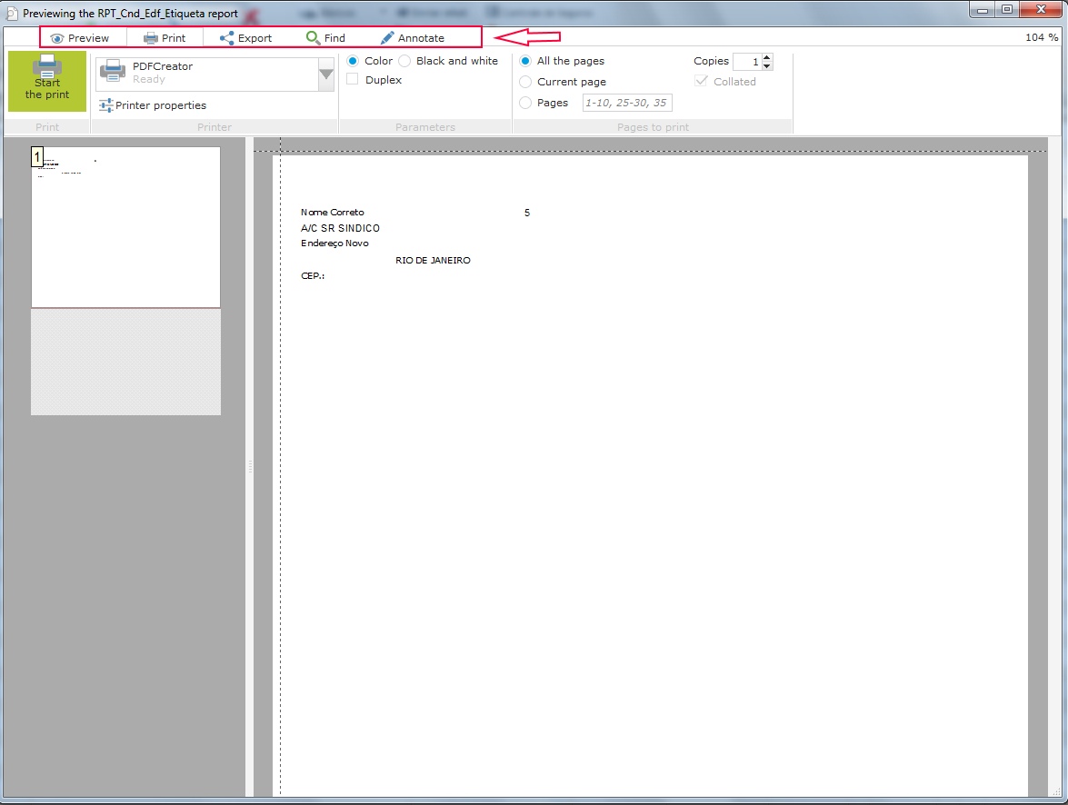Decrease copies with the down stepper arrow

coord(767,66)
